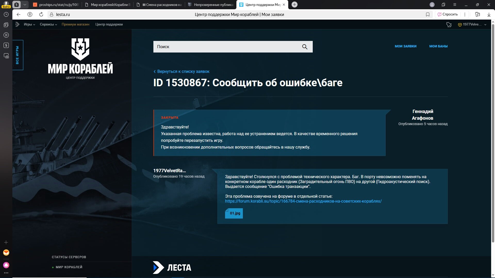Reload the page with the refresh icon
495x278 pixels.
click(41, 14)
